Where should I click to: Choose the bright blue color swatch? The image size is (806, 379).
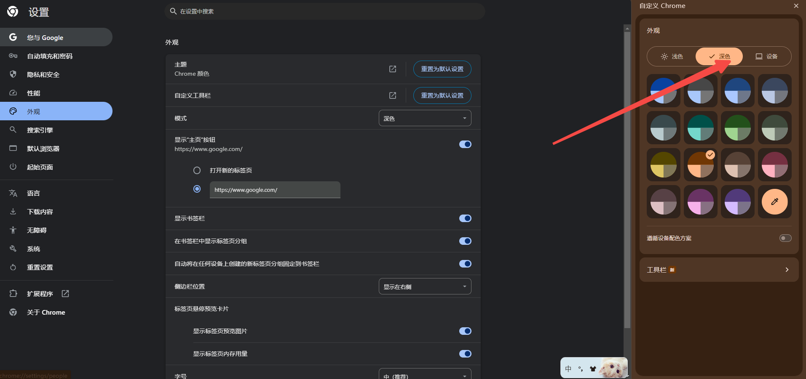point(663,90)
